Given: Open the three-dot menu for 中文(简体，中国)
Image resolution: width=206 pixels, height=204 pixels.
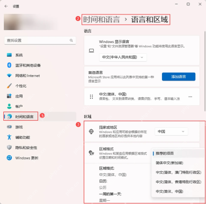Looking at the screenshot, I should 190,97.
